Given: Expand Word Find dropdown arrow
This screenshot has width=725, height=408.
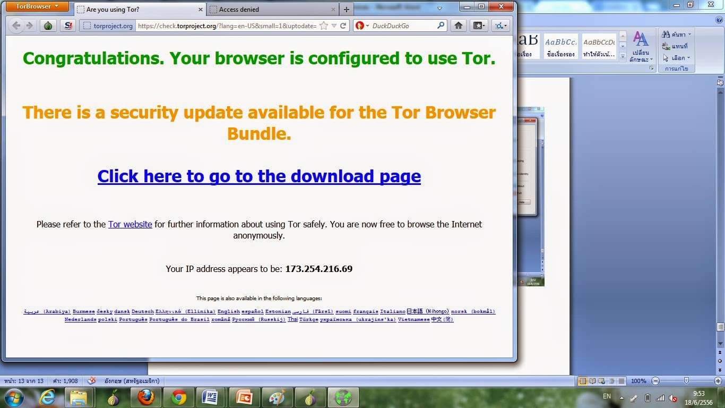Looking at the screenshot, I should (x=689, y=35).
